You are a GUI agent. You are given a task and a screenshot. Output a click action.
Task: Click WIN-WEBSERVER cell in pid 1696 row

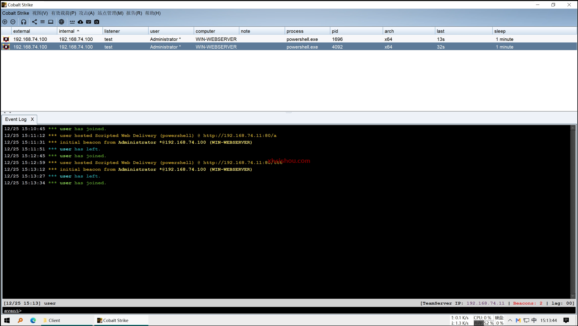point(216,39)
